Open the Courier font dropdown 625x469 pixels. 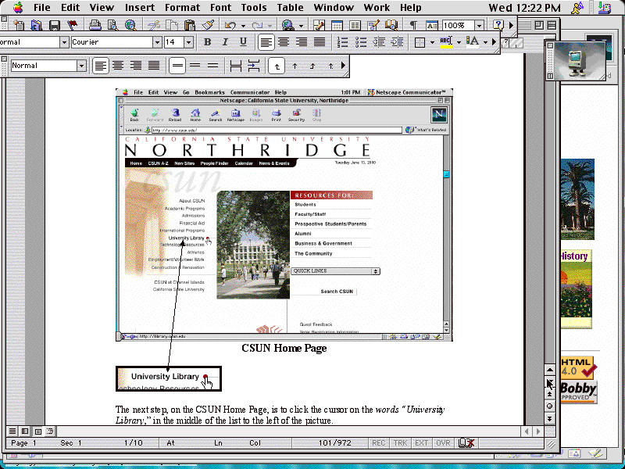point(158,42)
